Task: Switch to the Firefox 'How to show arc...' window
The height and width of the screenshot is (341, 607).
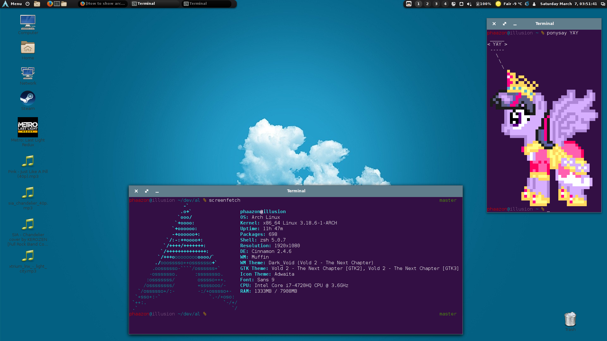Action: 103,4
